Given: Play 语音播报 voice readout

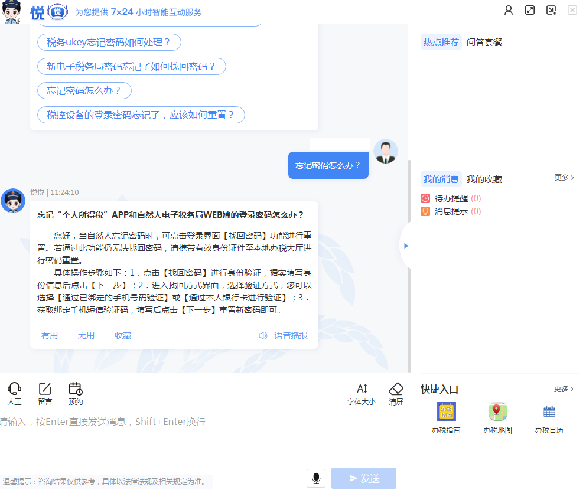Looking at the screenshot, I should [x=283, y=335].
